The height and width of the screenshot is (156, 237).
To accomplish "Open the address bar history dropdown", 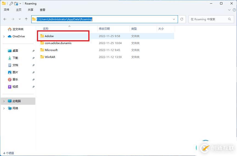I will [174, 19].
